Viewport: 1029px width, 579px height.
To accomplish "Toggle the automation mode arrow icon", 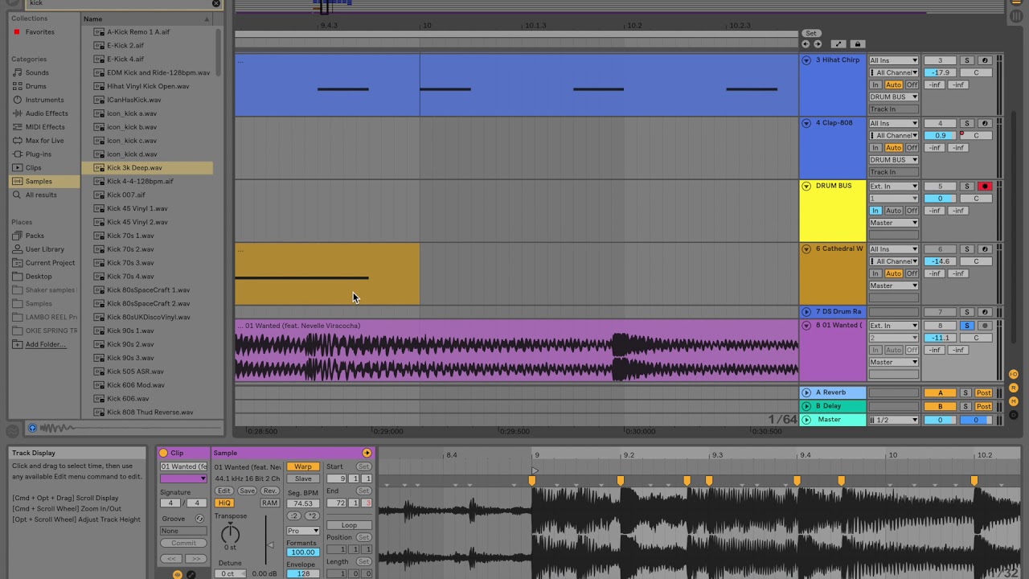I will pos(838,44).
